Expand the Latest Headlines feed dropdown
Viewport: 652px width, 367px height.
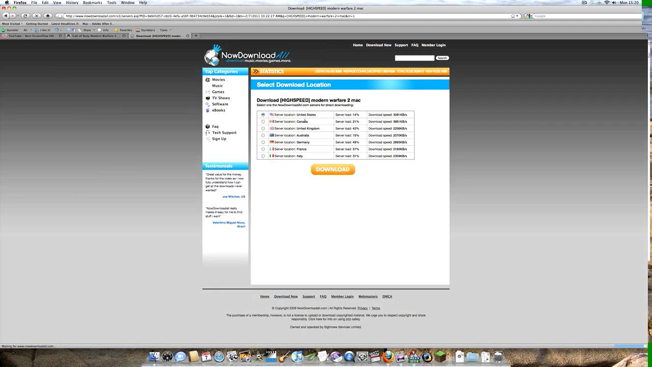point(65,23)
